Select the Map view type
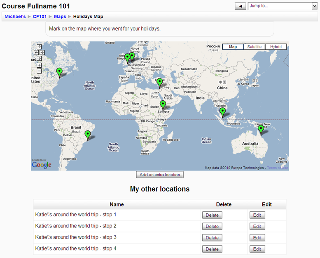 click(233, 47)
